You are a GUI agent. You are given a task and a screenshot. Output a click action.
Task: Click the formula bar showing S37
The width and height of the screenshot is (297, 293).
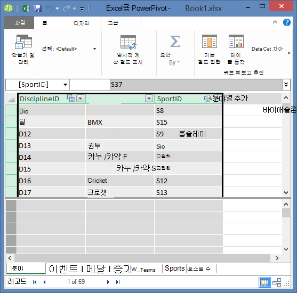point(196,84)
